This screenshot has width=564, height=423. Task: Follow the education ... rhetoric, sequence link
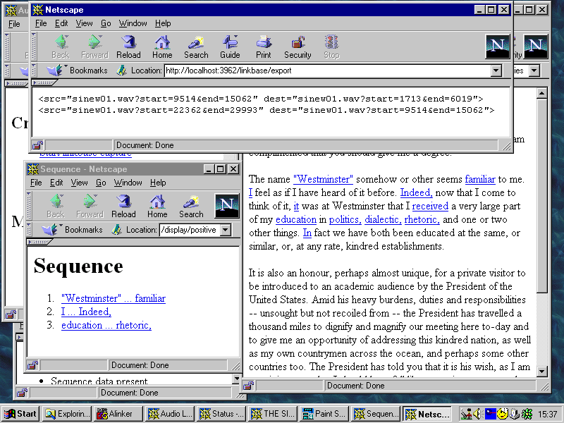[x=106, y=325]
